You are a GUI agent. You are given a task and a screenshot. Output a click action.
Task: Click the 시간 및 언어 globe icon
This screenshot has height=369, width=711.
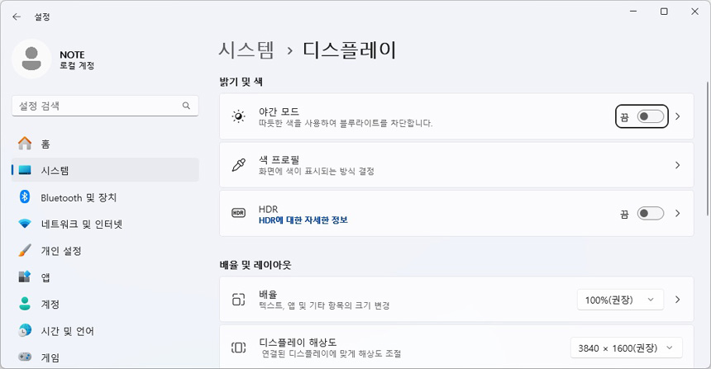point(25,330)
